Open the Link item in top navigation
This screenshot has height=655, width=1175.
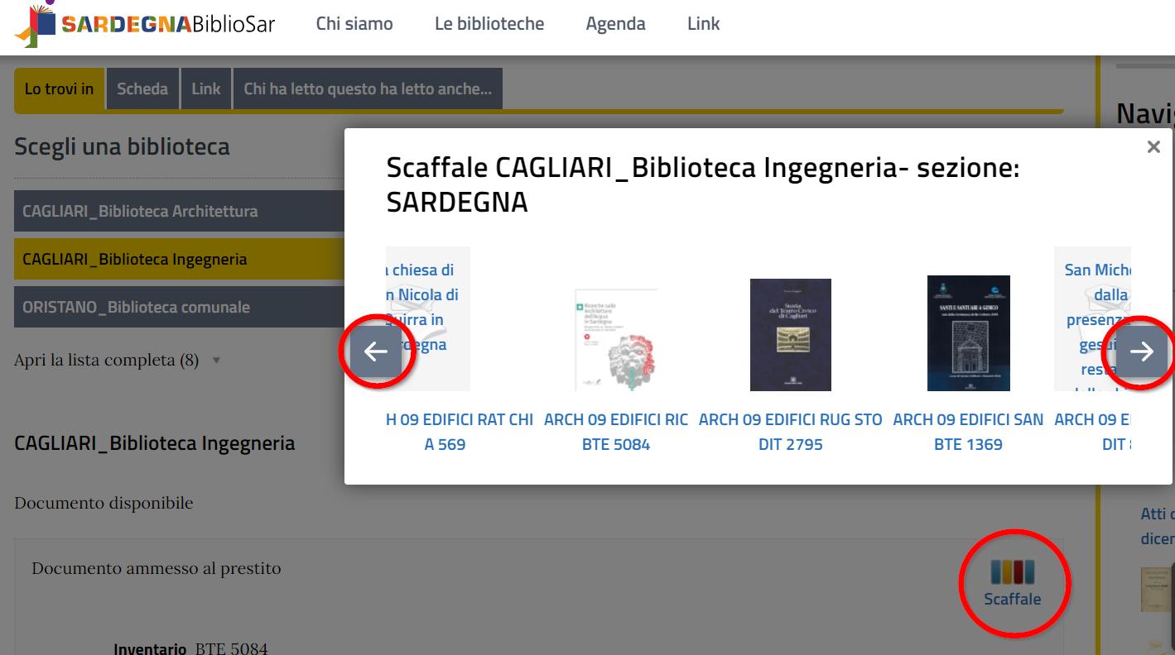click(703, 24)
